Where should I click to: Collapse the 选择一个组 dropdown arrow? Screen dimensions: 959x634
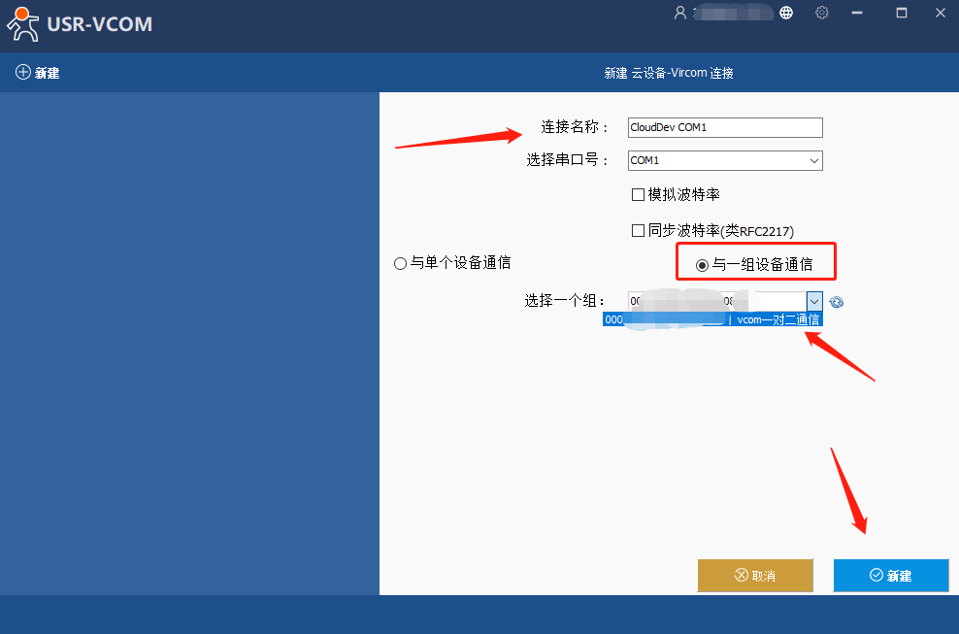tap(814, 301)
